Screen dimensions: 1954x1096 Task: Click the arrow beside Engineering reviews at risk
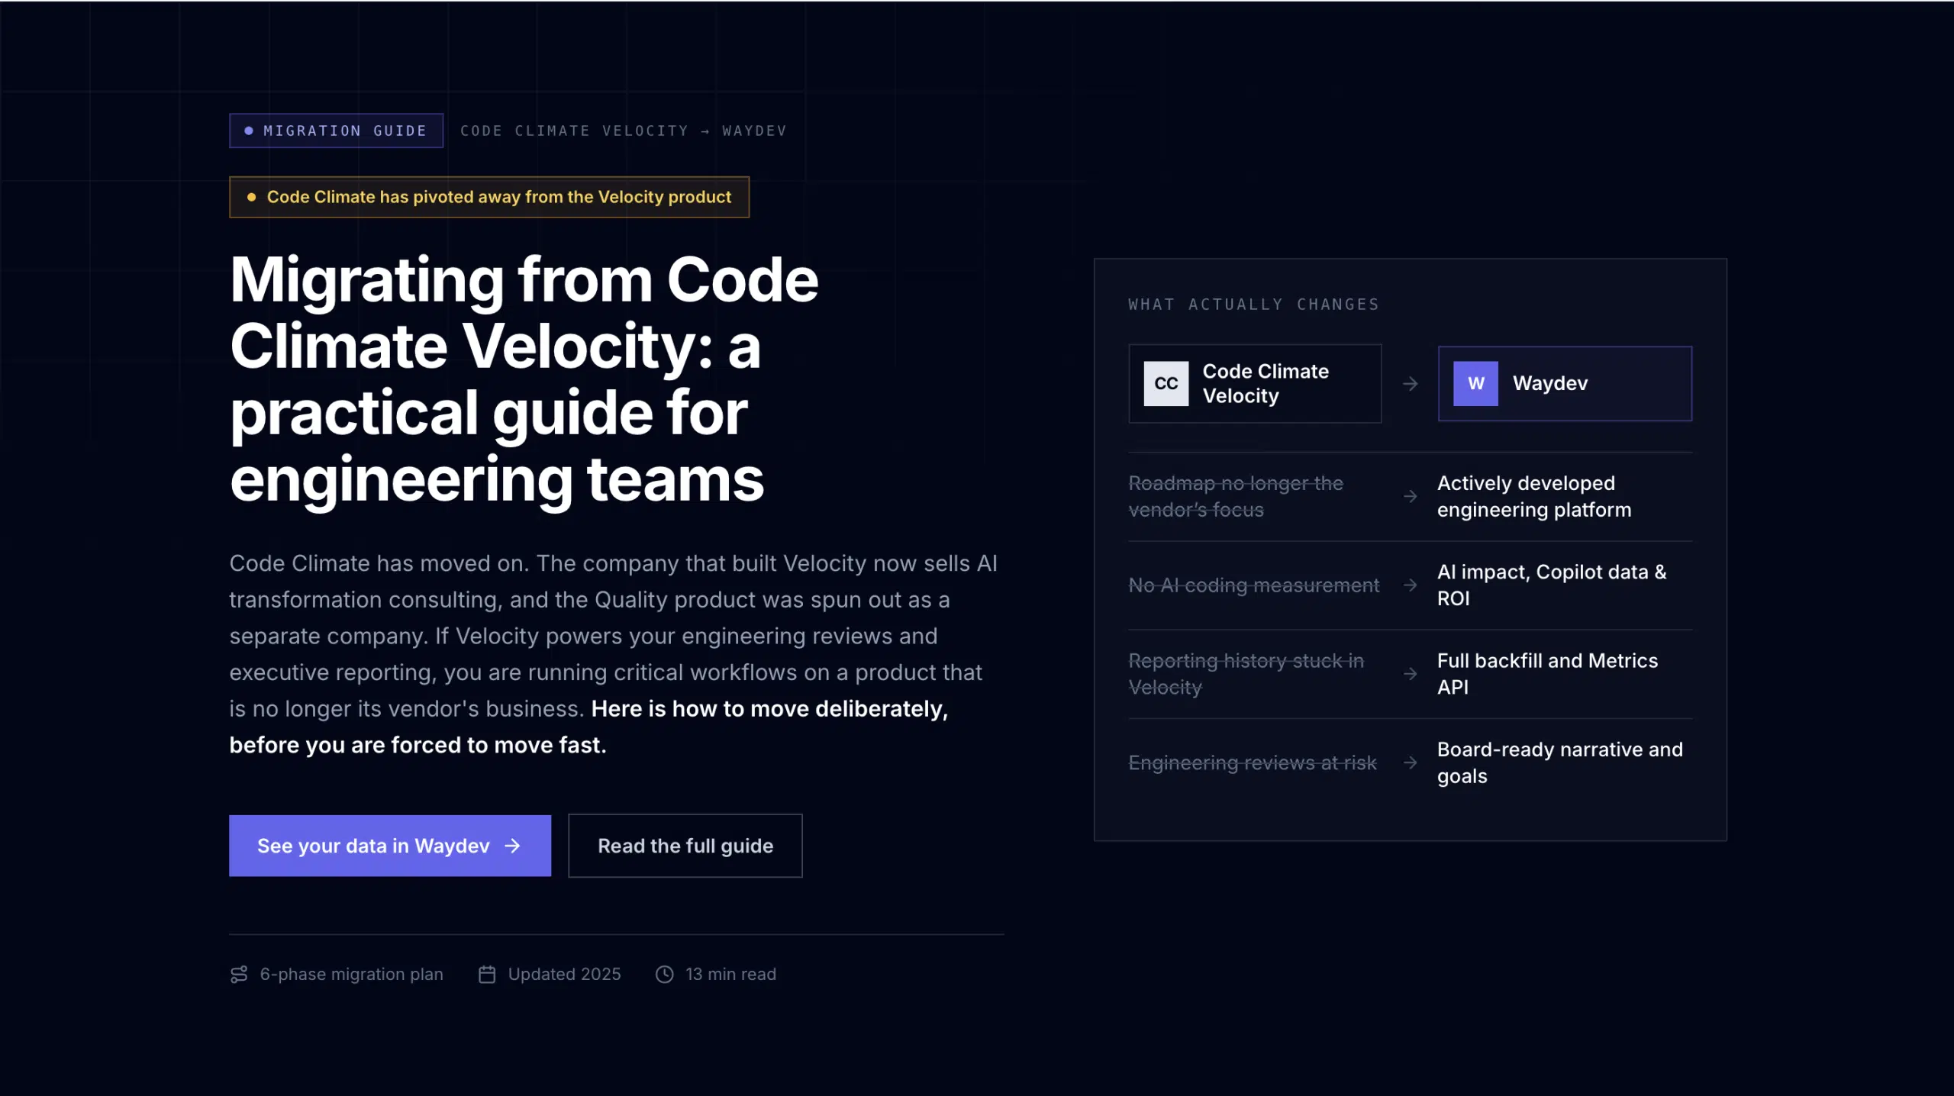click(1410, 762)
